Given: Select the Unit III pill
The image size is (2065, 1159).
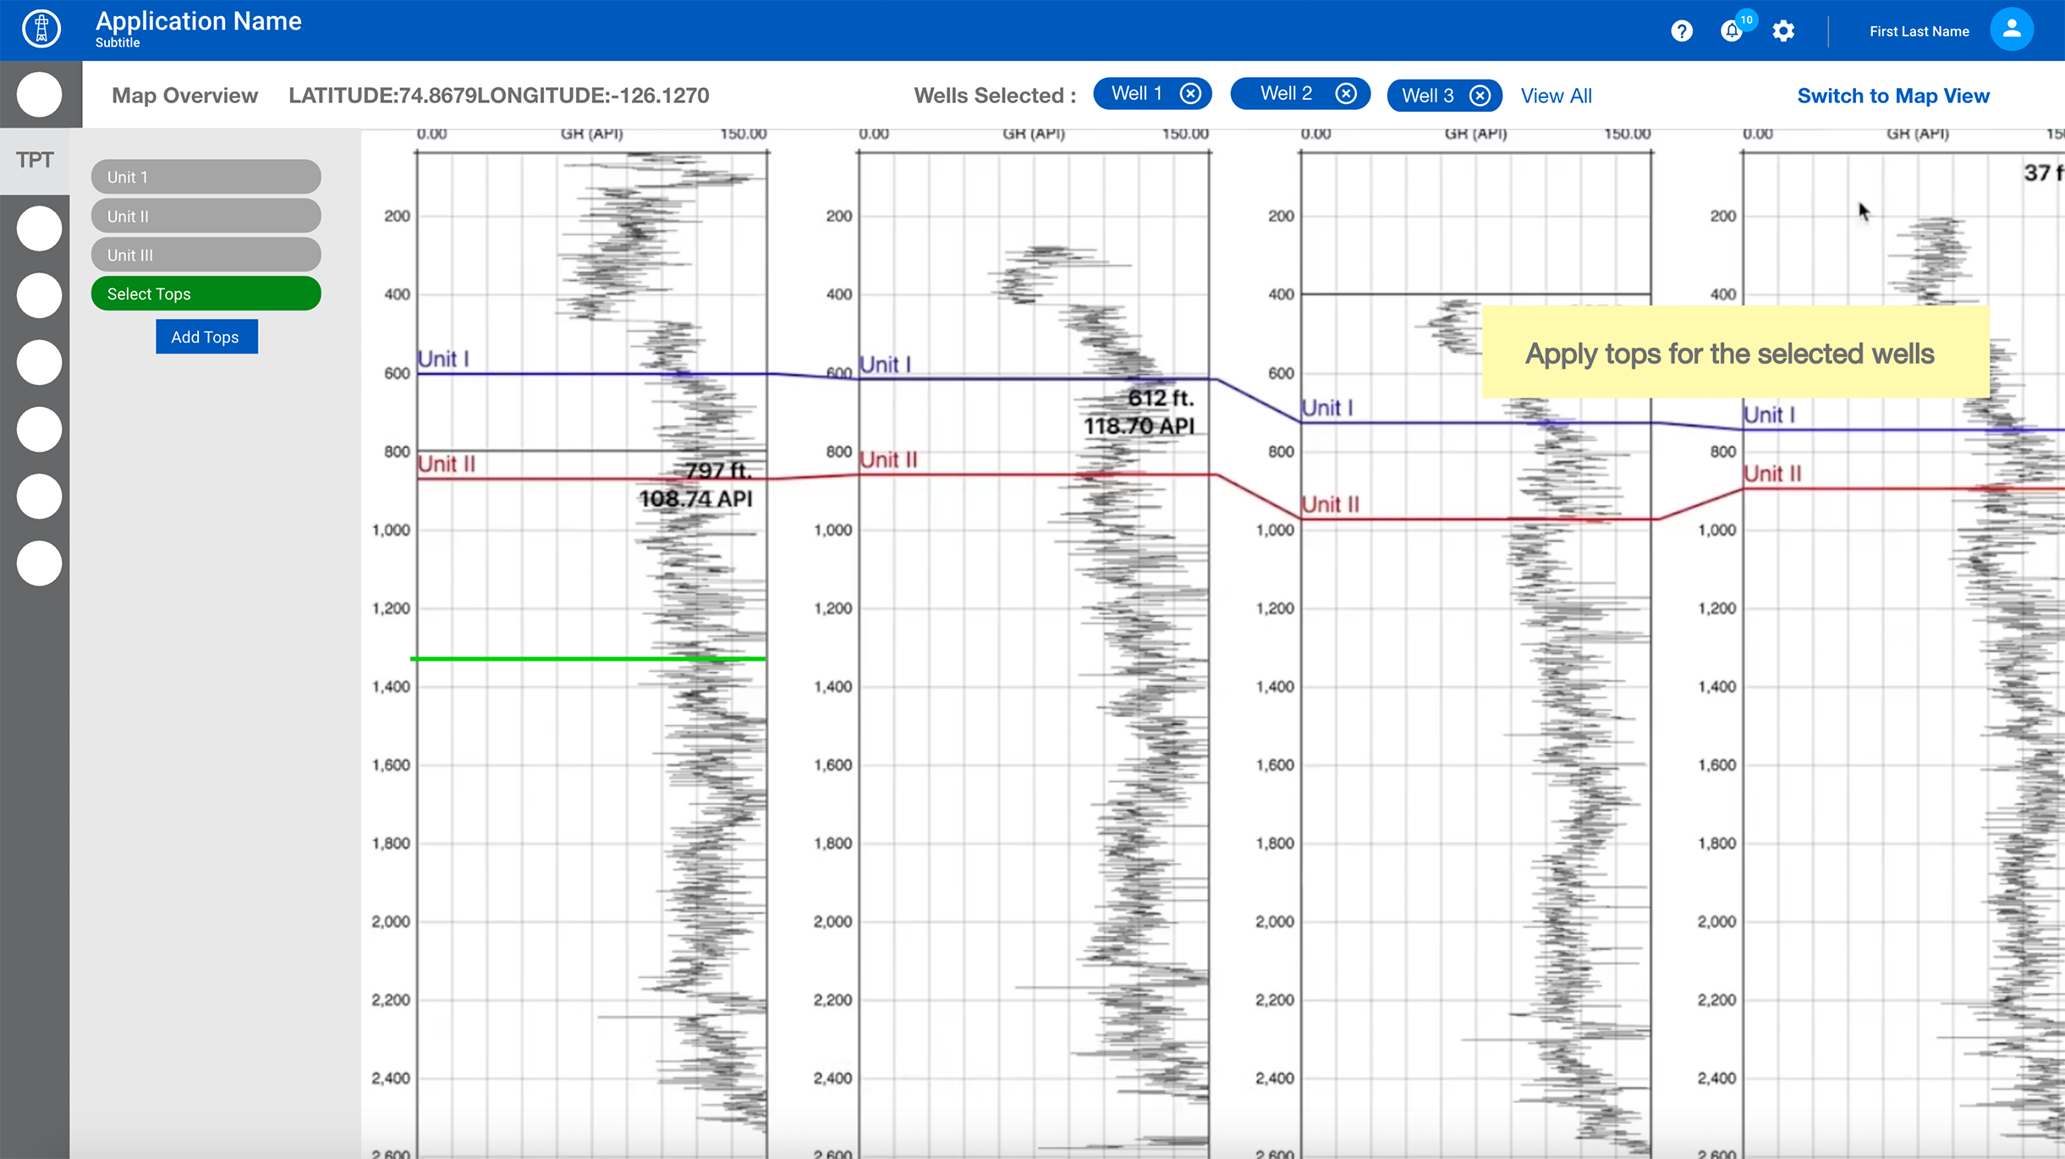Looking at the screenshot, I should click(x=206, y=255).
